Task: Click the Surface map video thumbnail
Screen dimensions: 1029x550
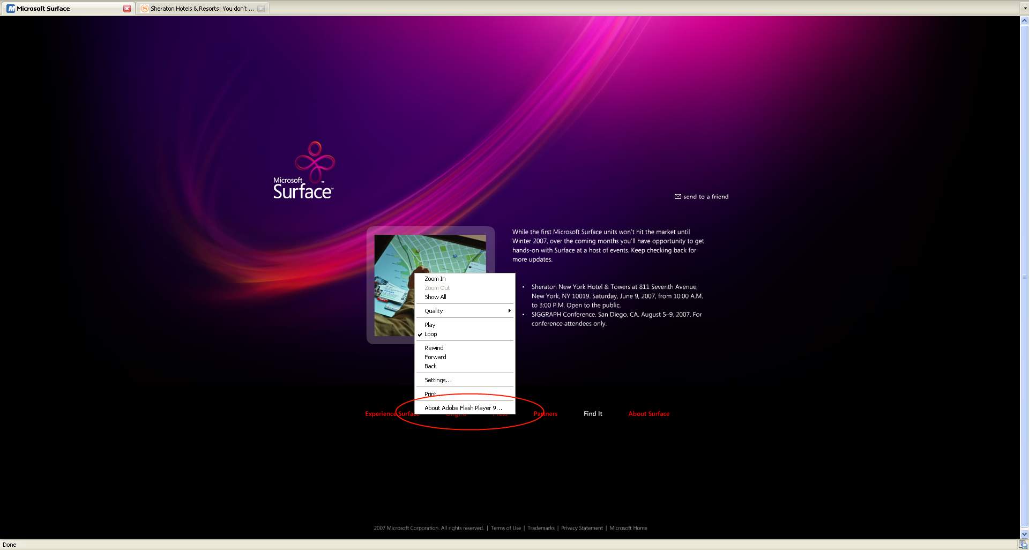Action: coord(395,285)
